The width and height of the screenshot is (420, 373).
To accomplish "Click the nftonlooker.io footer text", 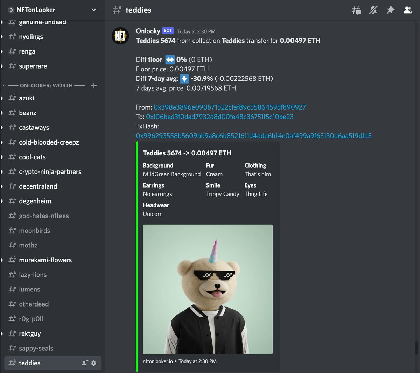I will tap(158, 361).
